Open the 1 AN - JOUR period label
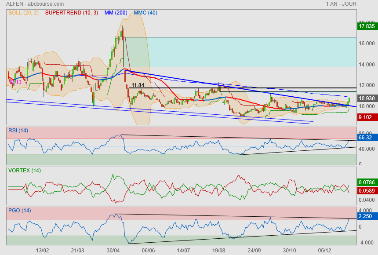Image resolution: width=378 pixels, height=255 pixels. click(341, 4)
